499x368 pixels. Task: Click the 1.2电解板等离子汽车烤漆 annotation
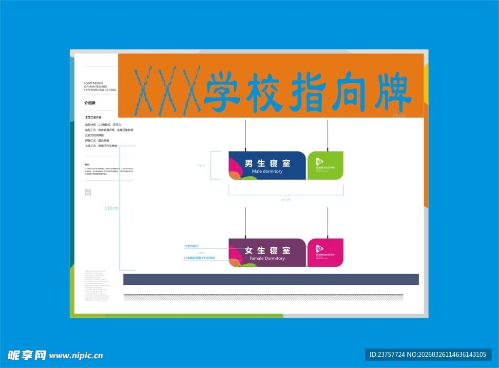click(199, 258)
